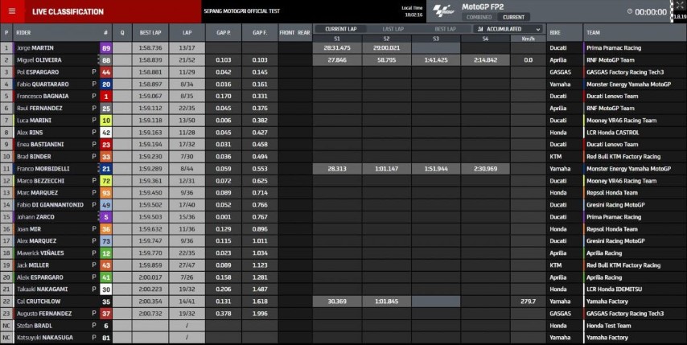Sort by the BEST LAP column header
The image size is (687, 345).
pyautogui.click(x=150, y=32)
